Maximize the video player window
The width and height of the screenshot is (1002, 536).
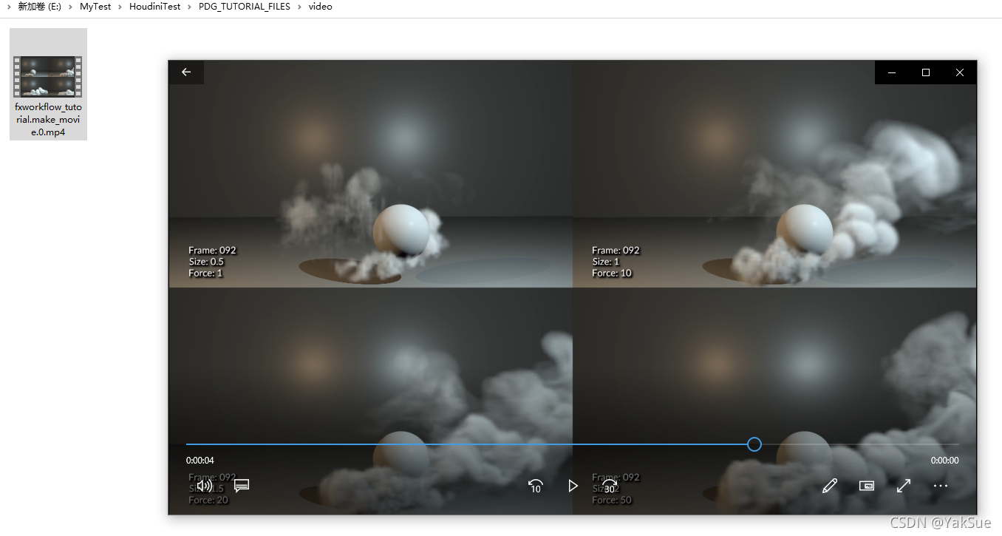926,72
